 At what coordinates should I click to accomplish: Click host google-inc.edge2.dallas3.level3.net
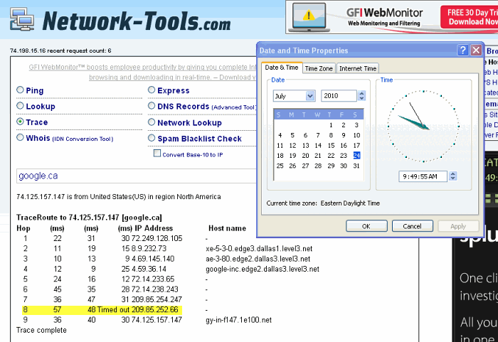point(263,269)
